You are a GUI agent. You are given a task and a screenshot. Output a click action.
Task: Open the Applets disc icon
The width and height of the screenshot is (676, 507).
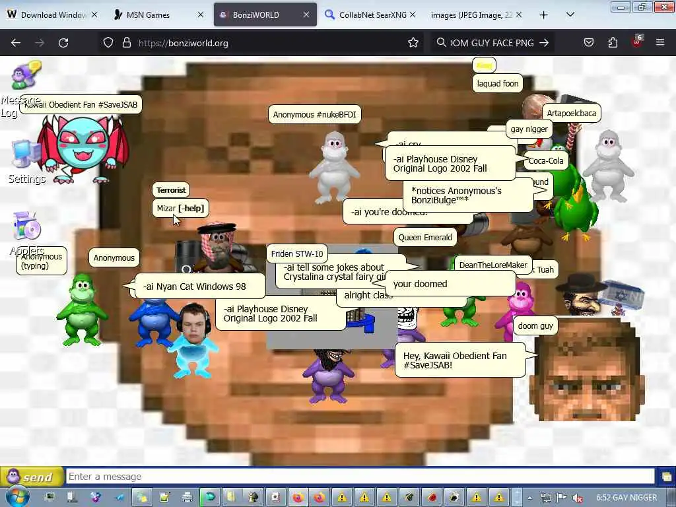pyautogui.click(x=26, y=226)
